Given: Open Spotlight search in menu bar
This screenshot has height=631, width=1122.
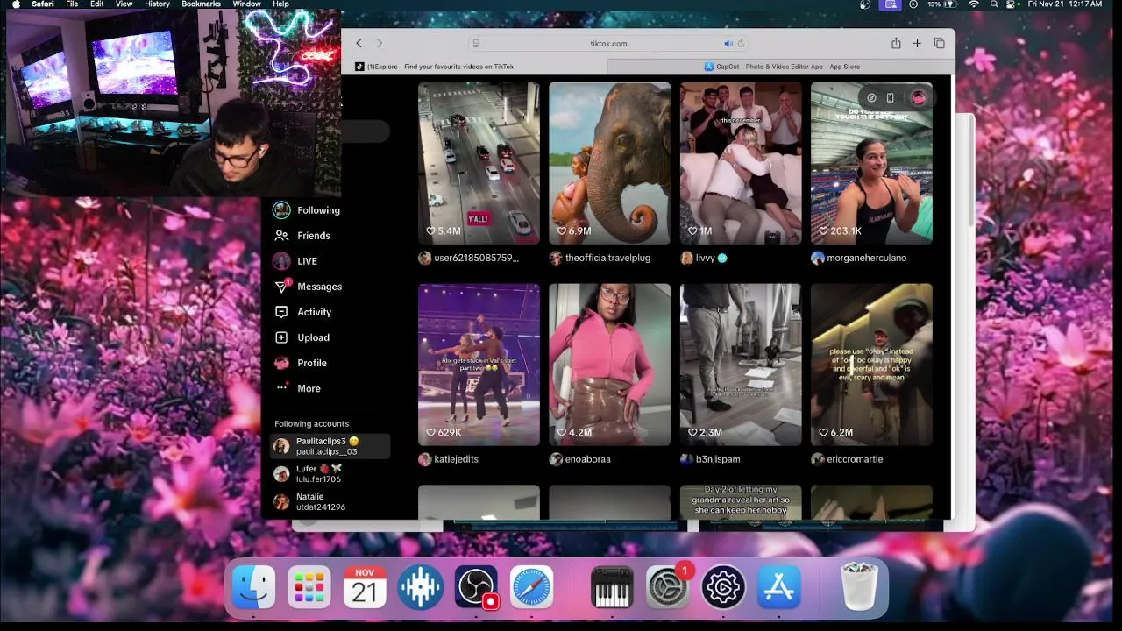Looking at the screenshot, I should pyautogui.click(x=994, y=4).
